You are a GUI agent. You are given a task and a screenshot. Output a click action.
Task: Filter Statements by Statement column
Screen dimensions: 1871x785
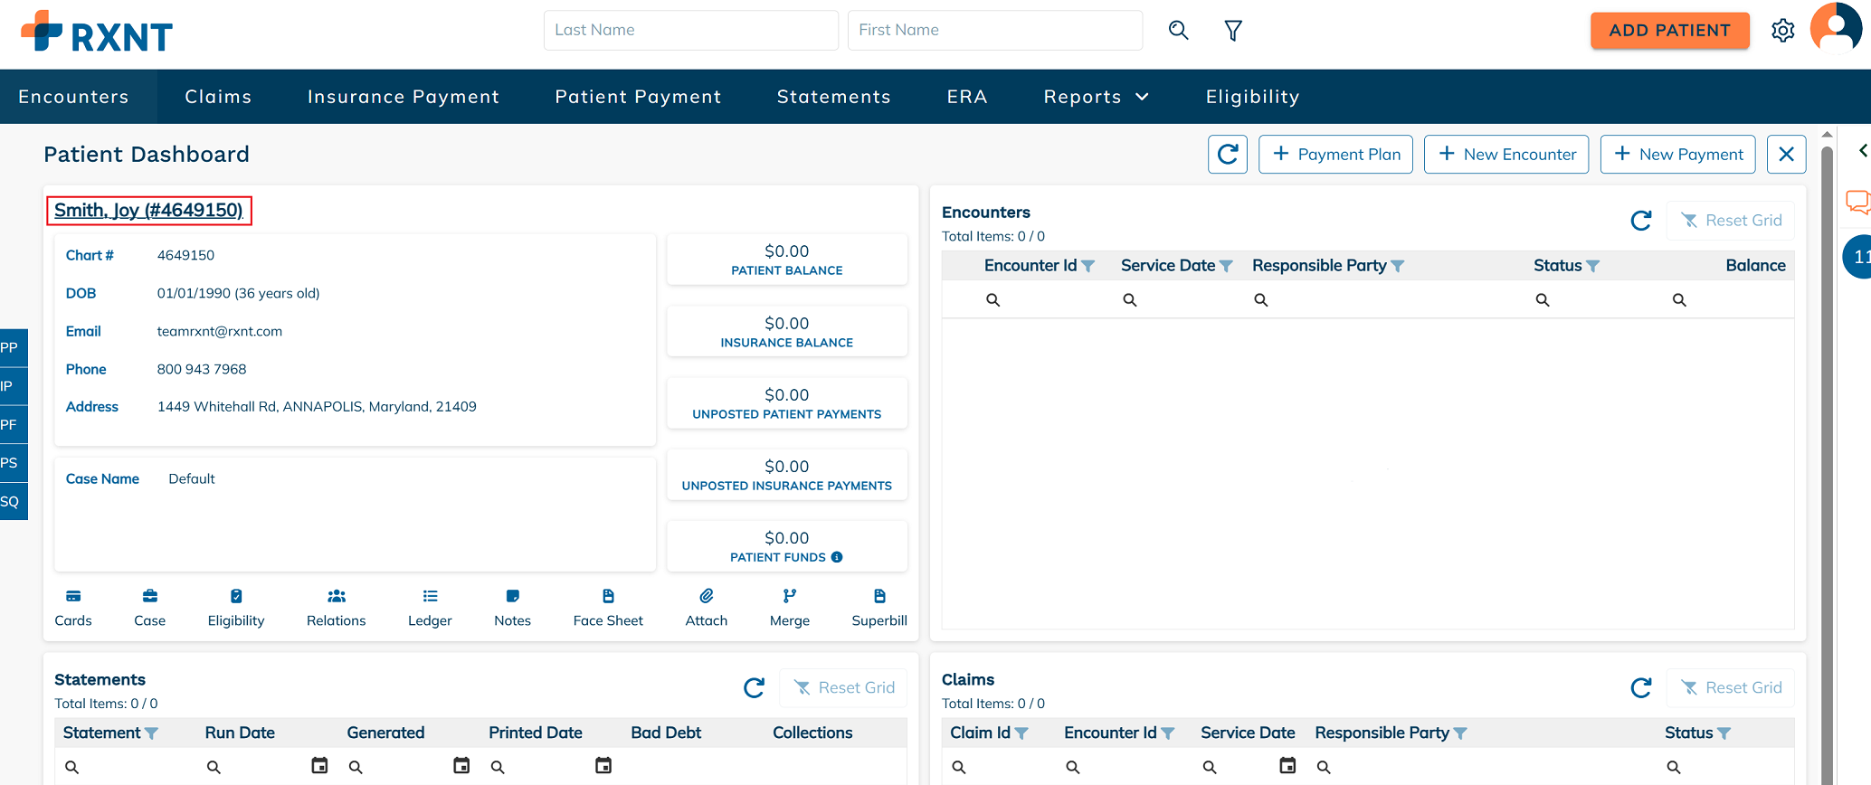click(x=151, y=733)
